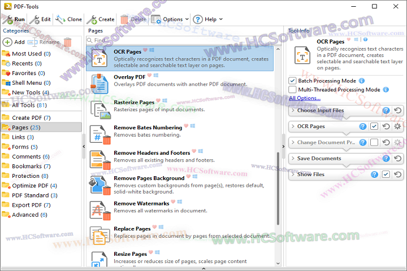Toggle the OCR Pages step checkbox

click(374, 126)
